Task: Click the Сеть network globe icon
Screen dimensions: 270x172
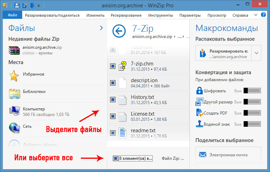Action: tap(15, 128)
